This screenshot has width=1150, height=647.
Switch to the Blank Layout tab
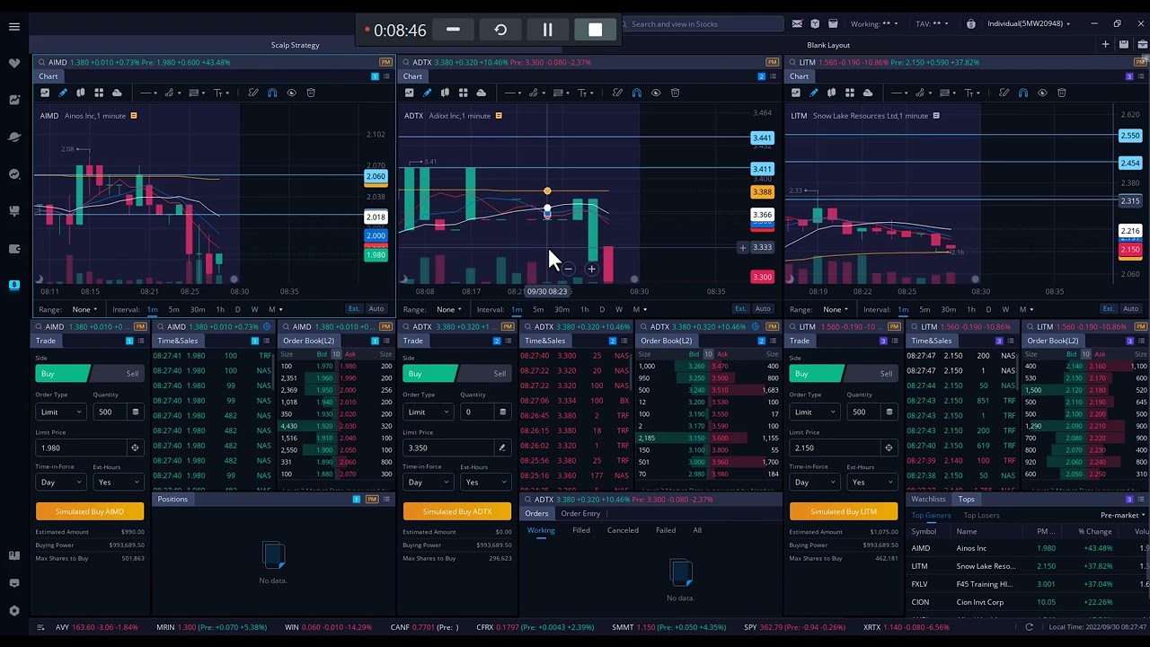point(827,45)
